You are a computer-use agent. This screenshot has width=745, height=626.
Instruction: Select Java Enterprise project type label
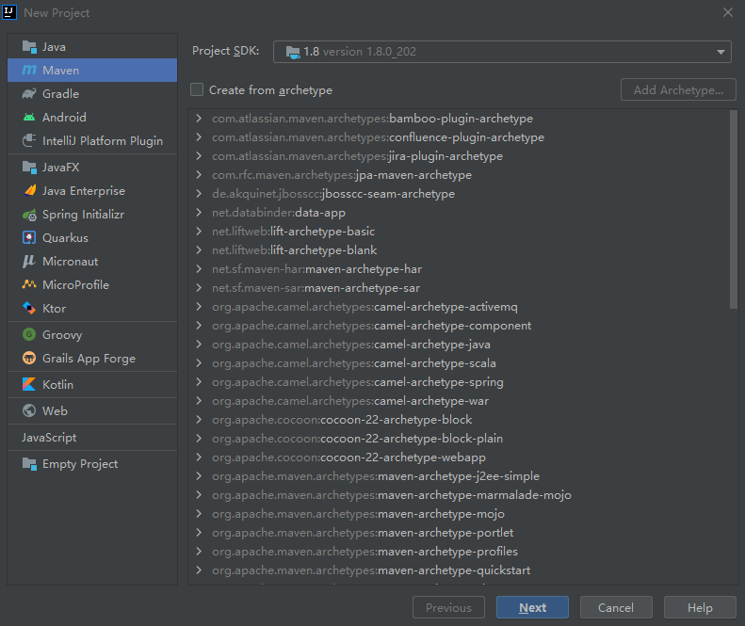coord(84,191)
